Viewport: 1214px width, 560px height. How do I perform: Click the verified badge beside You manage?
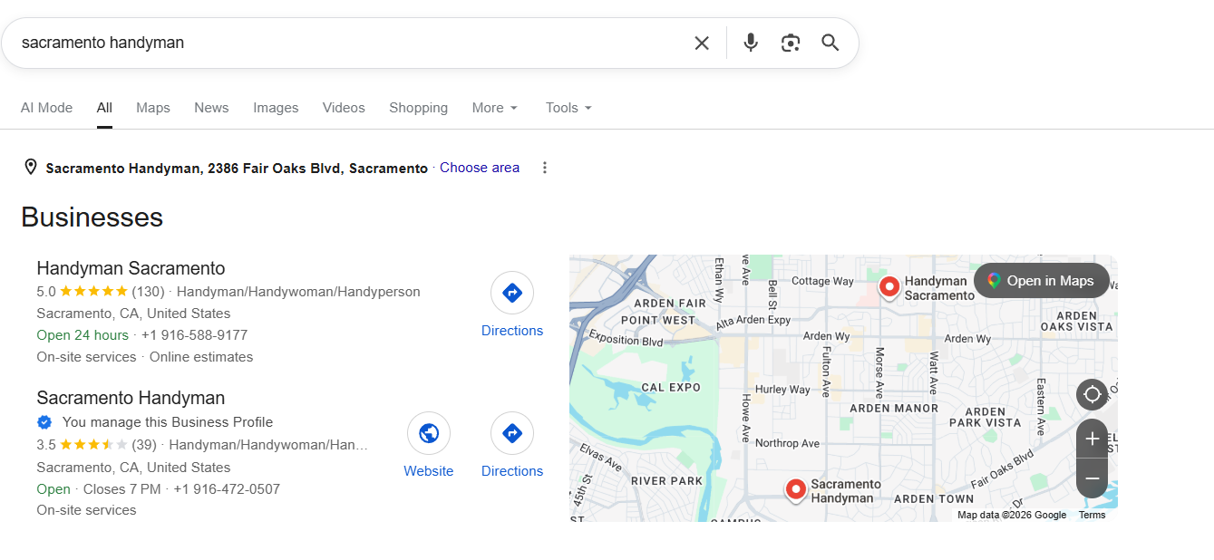click(x=44, y=422)
